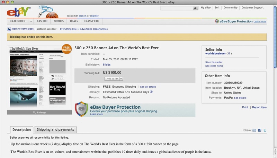The width and height of the screenshot is (277, 158).
Task: Click See other items
Action: [214, 66]
